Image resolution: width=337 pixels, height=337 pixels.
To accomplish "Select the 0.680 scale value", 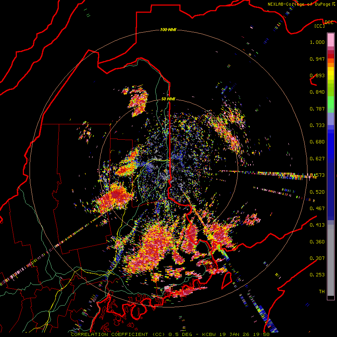I will [317, 142].
